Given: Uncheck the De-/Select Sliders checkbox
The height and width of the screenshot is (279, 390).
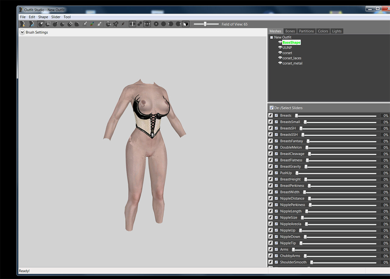Looking at the screenshot, I should [271, 108].
